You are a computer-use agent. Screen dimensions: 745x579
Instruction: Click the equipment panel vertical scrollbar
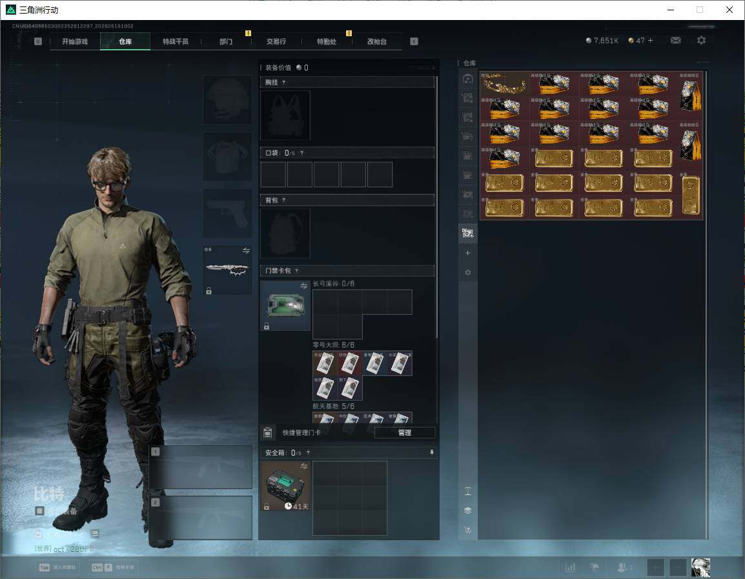click(436, 207)
